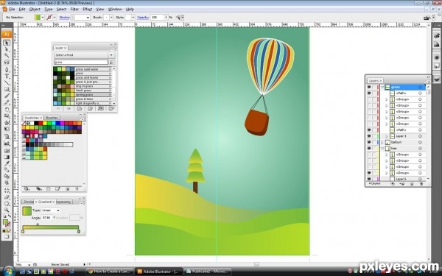Select the Pen tool

[x=7, y=70]
